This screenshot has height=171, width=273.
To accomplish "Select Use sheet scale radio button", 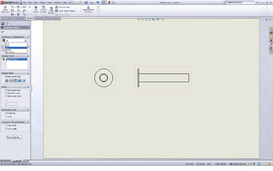I will point(6,93).
